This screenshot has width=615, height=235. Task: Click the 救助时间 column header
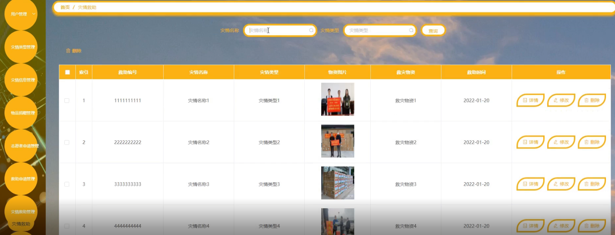coord(476,72)
